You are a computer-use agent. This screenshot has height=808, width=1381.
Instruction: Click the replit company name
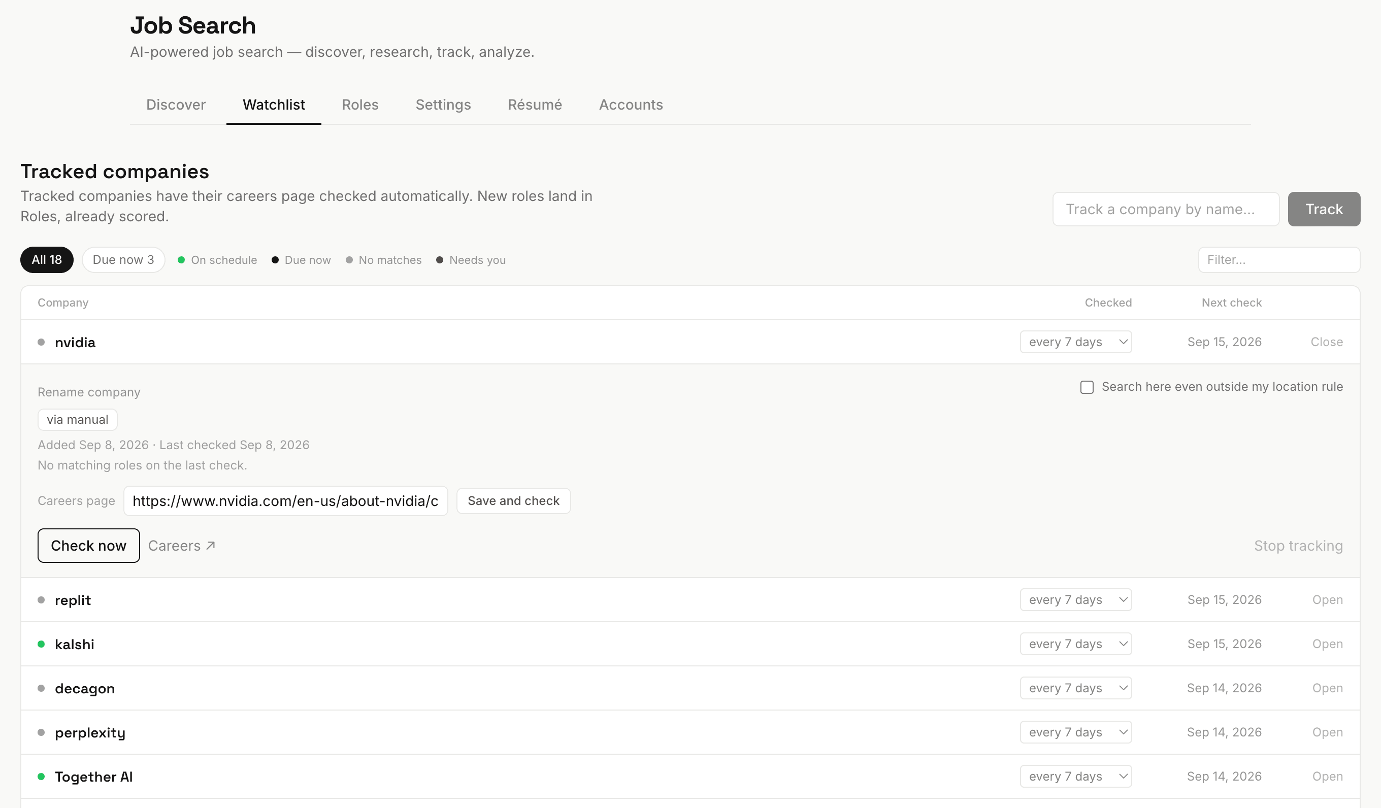pos(73,600)
